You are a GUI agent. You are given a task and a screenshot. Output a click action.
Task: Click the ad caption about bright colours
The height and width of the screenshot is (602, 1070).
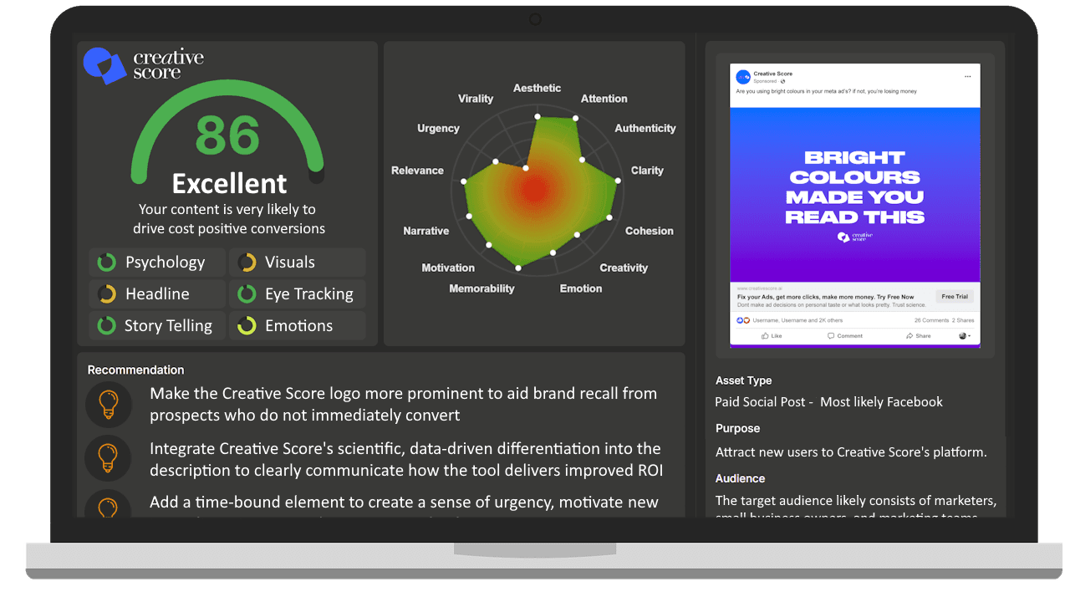click(826, 91)
